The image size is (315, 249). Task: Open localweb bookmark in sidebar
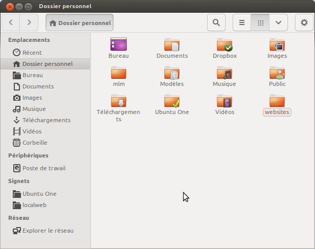[x=45, y=205]
